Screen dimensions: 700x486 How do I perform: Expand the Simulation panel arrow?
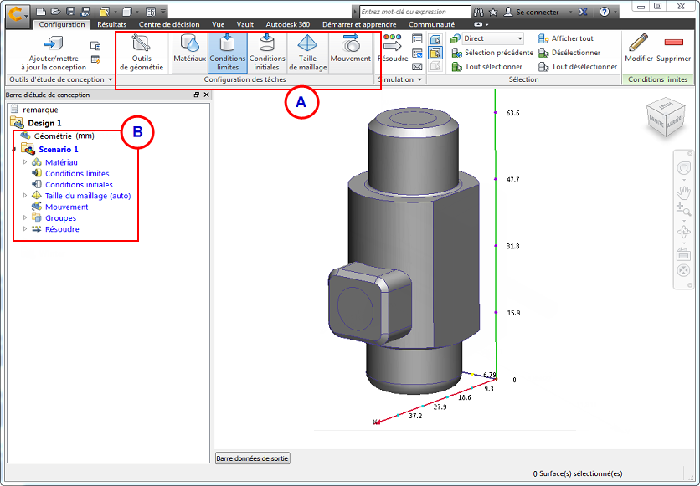point(419,79)
